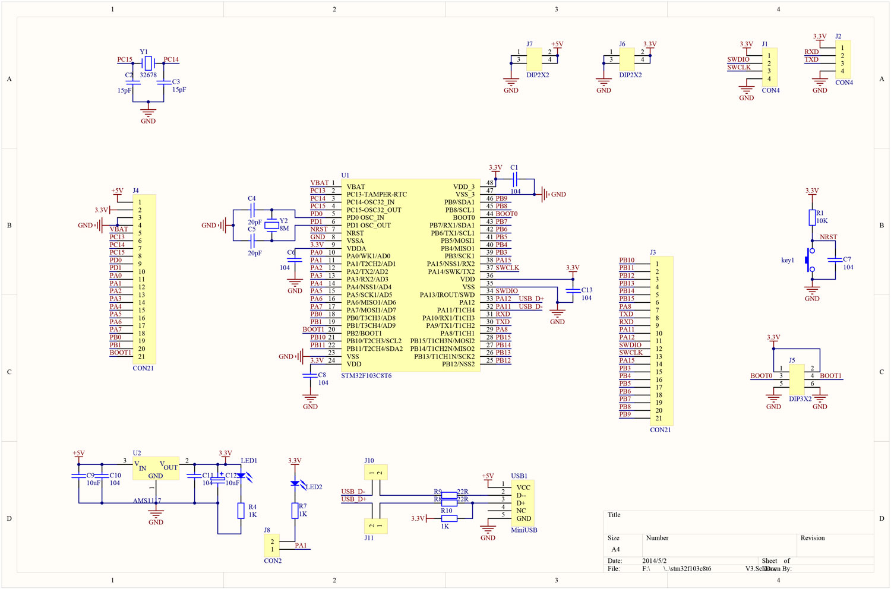Click the RXD net label at J2
The image size is (891, 589).
click(811, 52)
